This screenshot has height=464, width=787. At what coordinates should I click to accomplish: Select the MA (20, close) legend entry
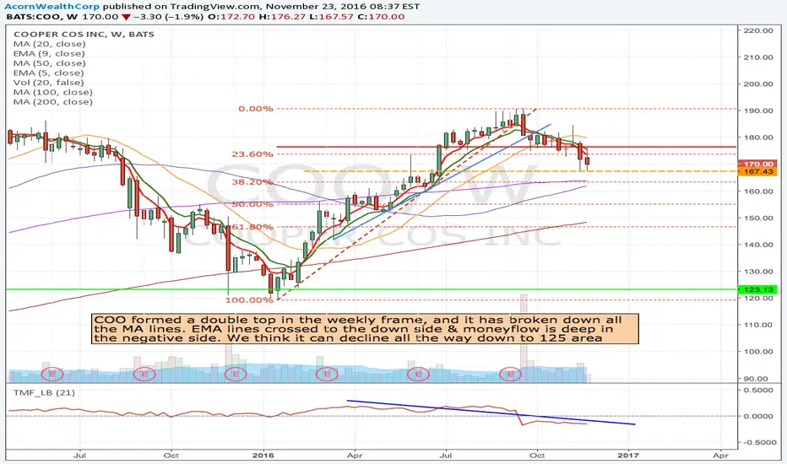click(x=49, y=44)
